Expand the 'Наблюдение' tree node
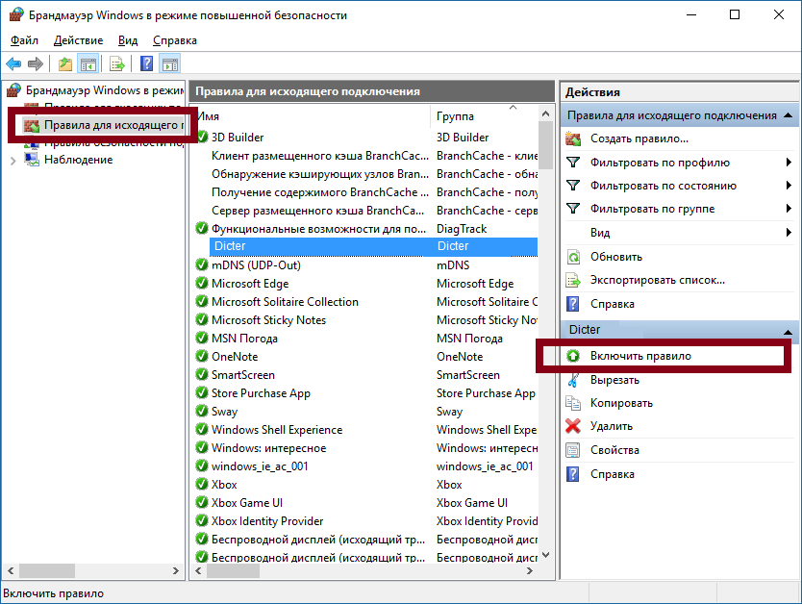The width and height of the screenshot is (802, 604). 13,160
